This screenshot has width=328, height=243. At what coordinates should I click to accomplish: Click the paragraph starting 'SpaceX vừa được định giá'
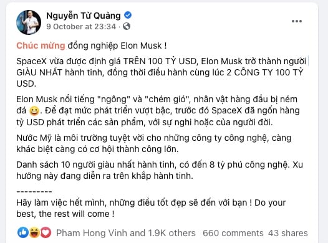(x=162, y=72)
